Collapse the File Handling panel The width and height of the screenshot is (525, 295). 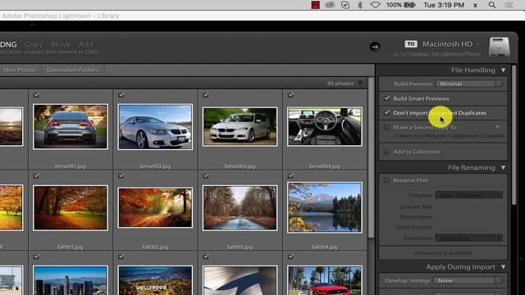coord(503,70)
